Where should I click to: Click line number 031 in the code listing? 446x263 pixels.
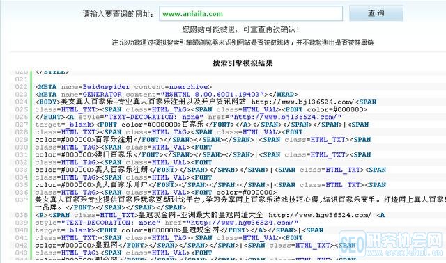tap(22, 154)
